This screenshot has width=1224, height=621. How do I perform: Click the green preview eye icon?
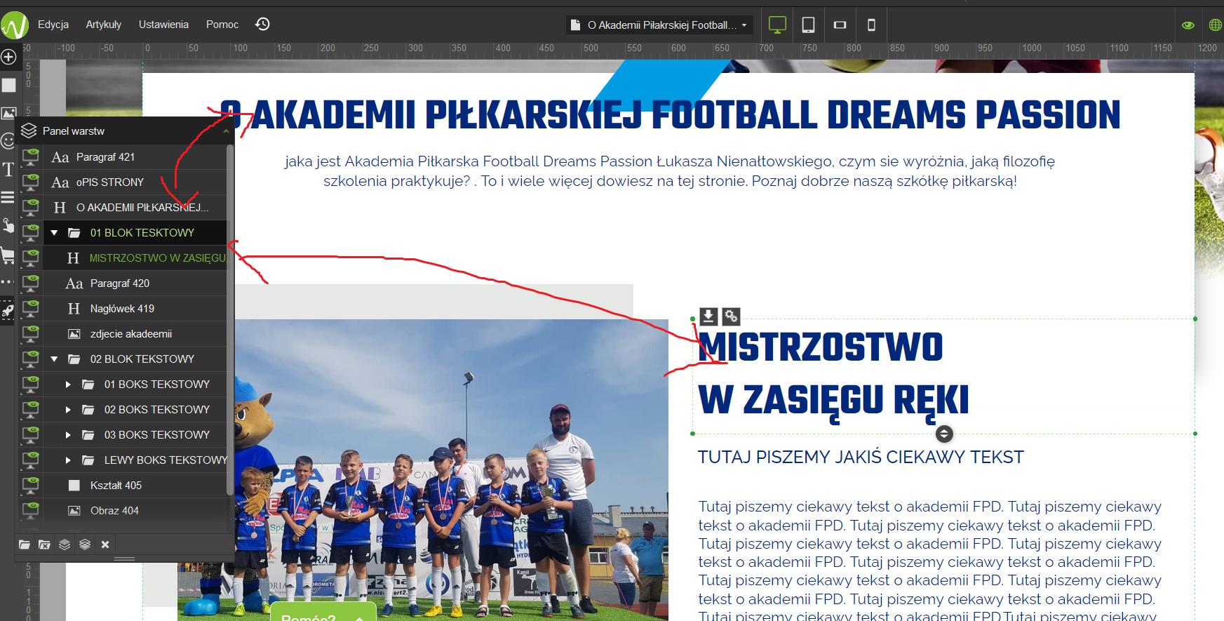(1188, 25)
